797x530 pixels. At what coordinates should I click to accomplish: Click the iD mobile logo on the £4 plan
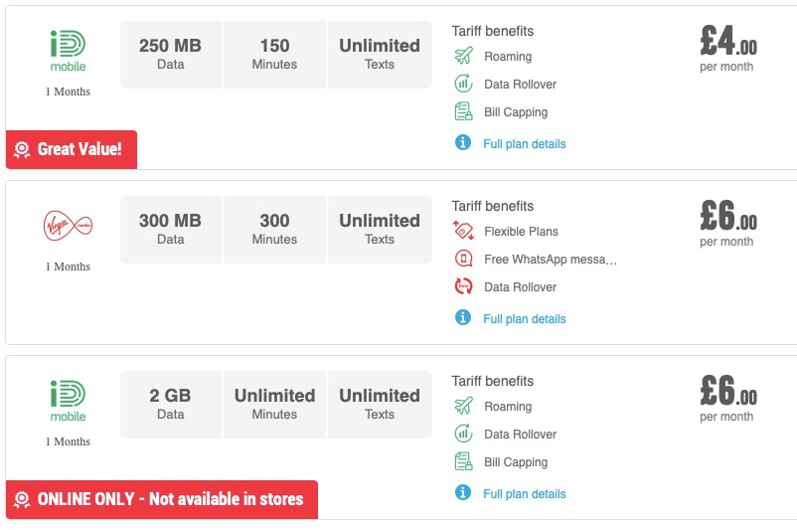coord(68,52)
